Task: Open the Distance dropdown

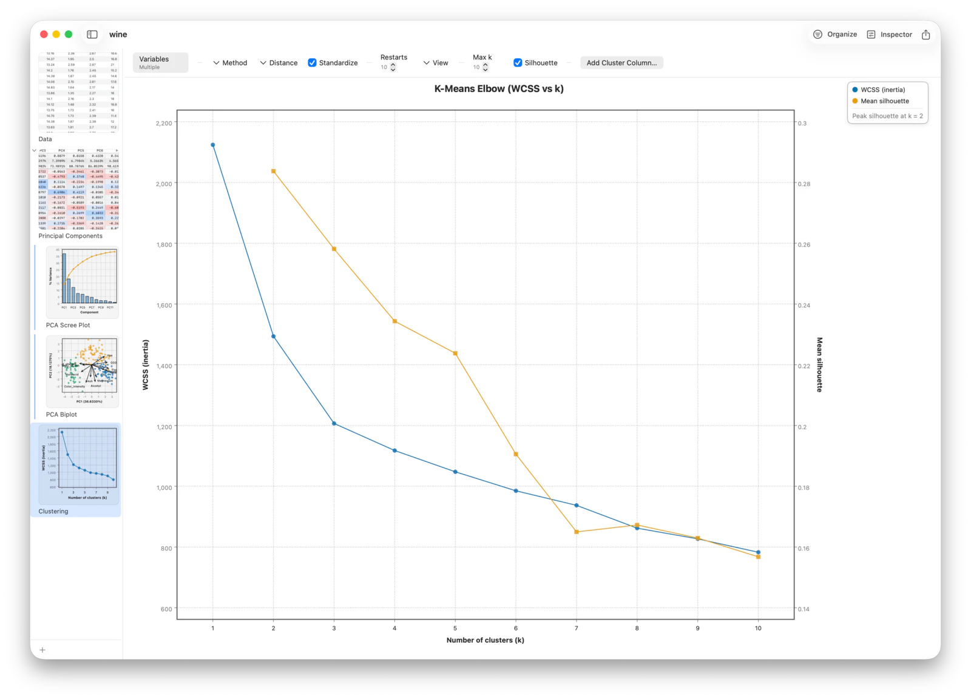Action: click(279, 62)
